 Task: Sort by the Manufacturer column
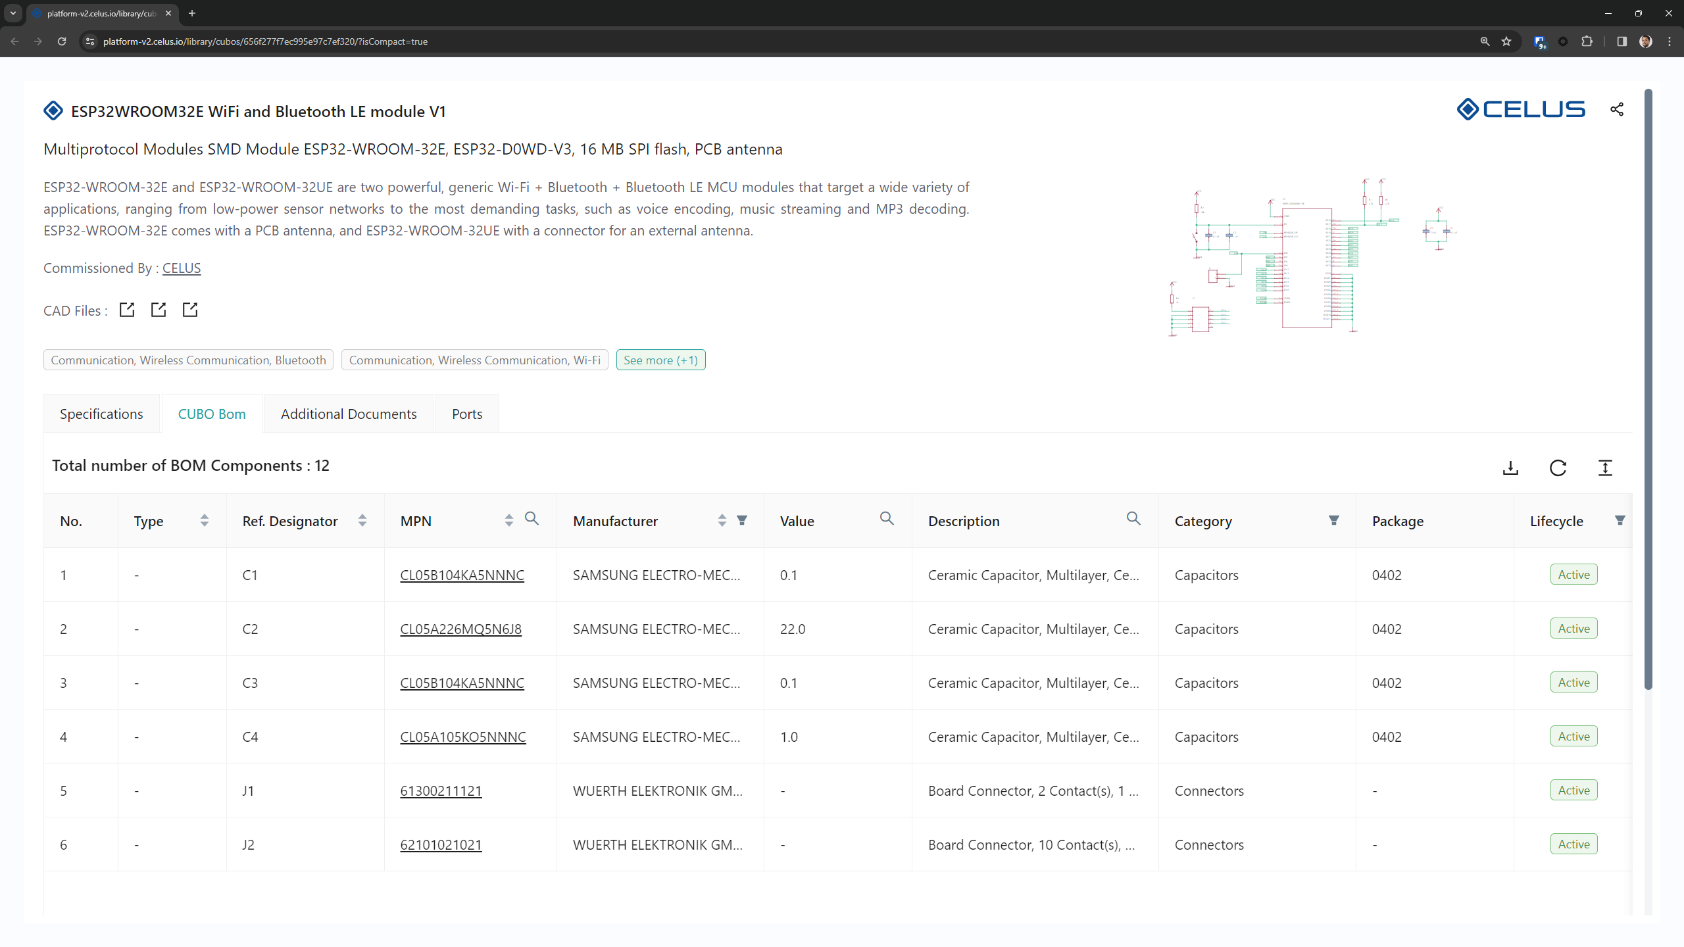pos(722,520)
